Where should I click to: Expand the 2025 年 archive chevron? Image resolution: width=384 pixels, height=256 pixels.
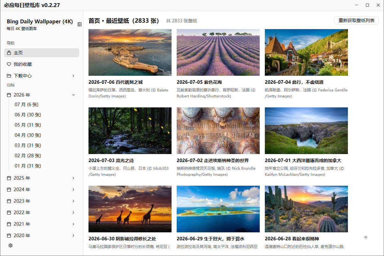point(73,178)
